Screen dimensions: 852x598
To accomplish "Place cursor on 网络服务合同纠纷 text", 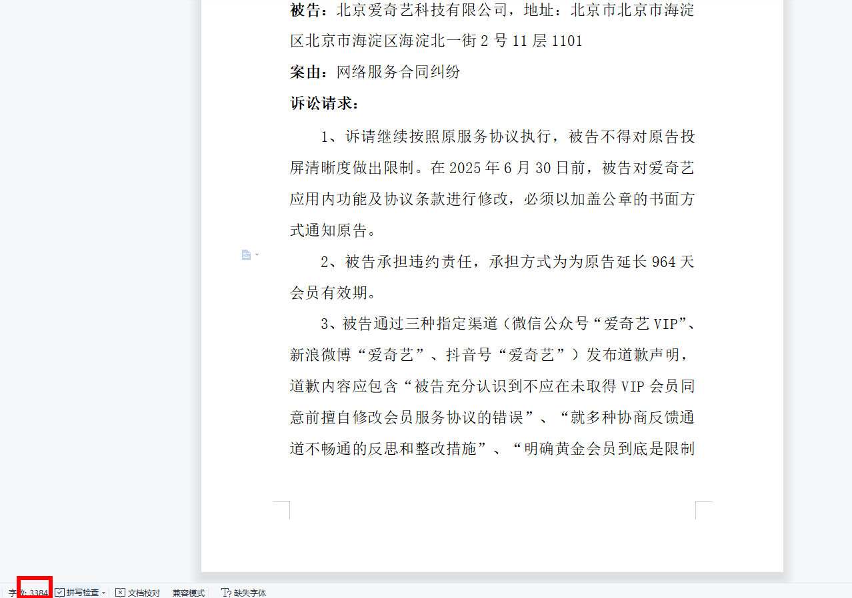I will pos(399,72).
